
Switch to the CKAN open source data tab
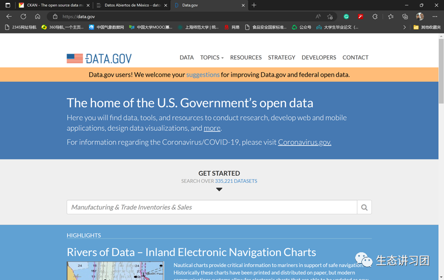54,5
